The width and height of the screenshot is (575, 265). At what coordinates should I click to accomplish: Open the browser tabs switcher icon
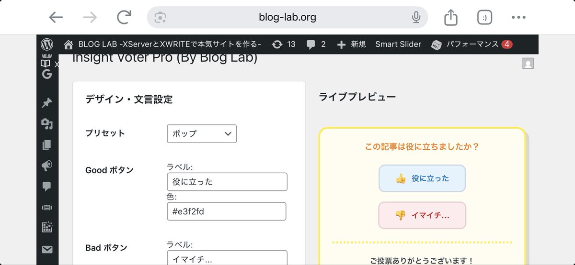pyautogui.click(x=485, y=18)
